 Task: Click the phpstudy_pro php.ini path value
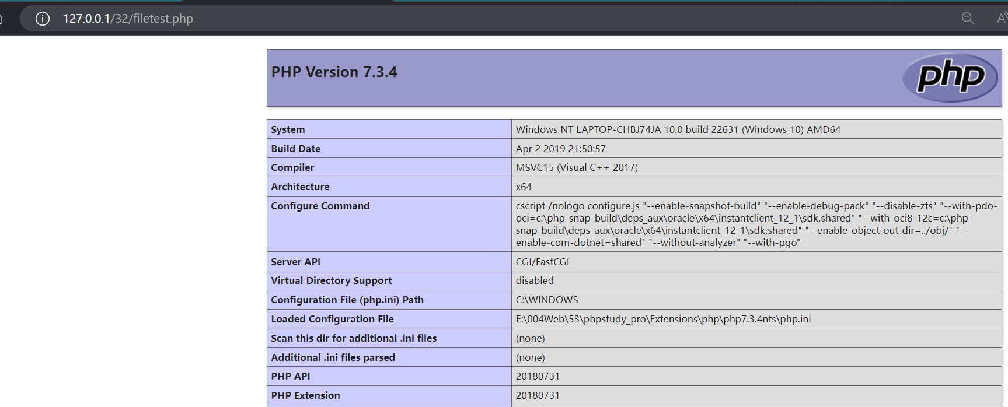(x=663, y=319)
